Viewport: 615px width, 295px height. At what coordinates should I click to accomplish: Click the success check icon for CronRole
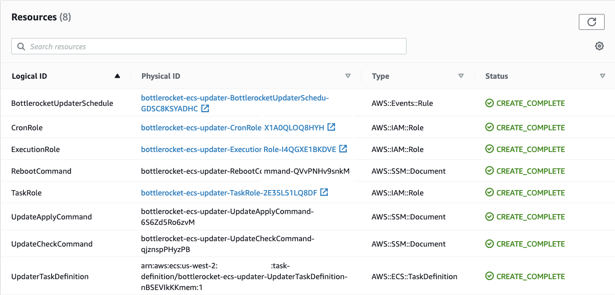[x=489, y=128]
